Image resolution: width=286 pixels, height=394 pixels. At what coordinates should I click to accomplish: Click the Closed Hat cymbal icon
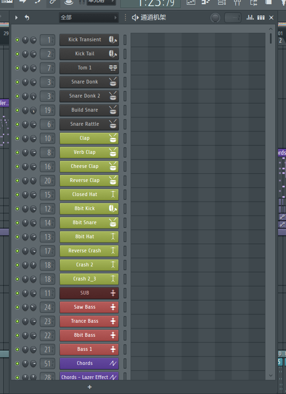point(112,195)
